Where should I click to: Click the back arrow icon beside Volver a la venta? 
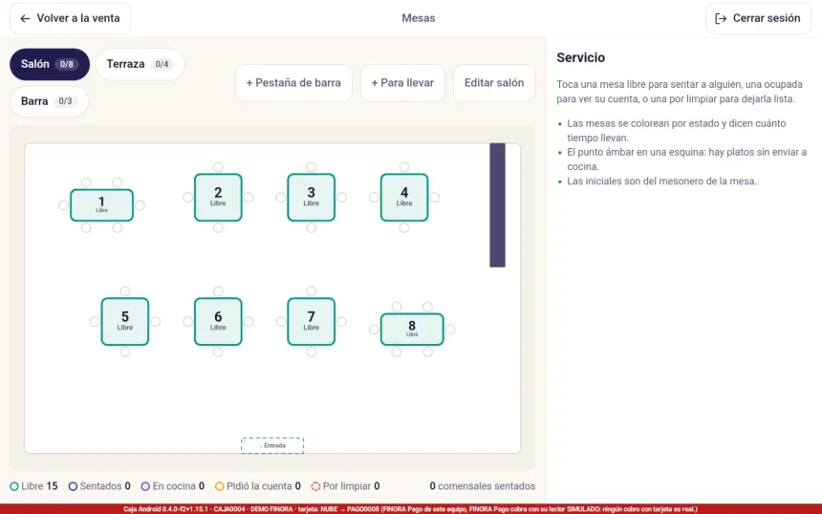(x=25, y=18)
